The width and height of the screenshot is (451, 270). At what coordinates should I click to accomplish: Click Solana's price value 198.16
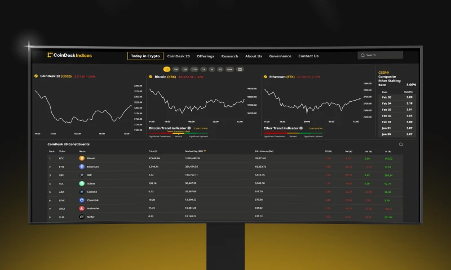click(152, 183)
